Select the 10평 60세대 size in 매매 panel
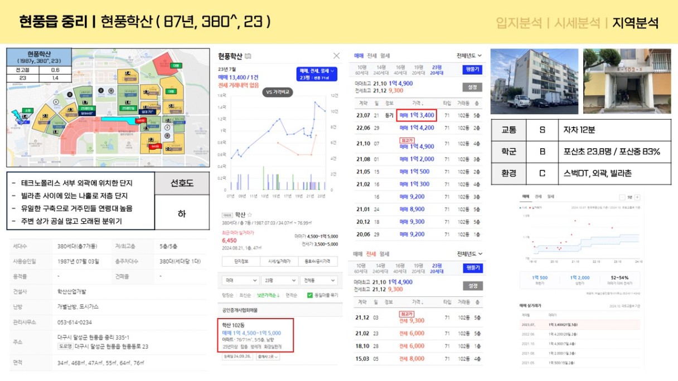The width and height of the screenshot is (678, 381). click(x=361, y=70)
